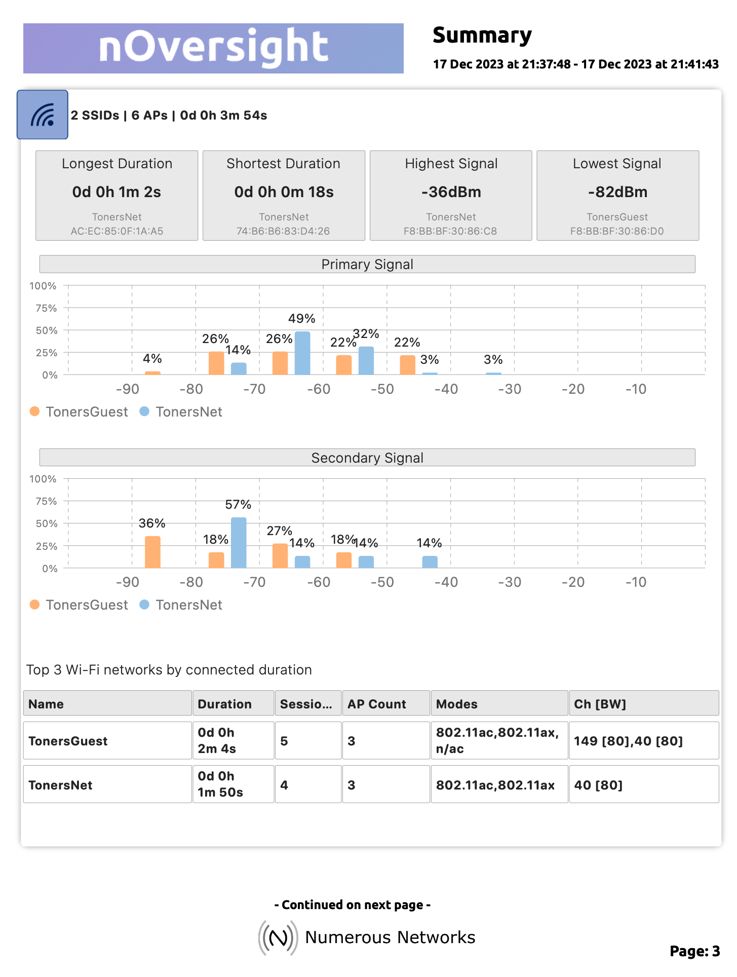Image resolution: width=737 pixels, height=977 pixels.
Task: Click the nOversight banner logo
Action: [x=213, y=48]
